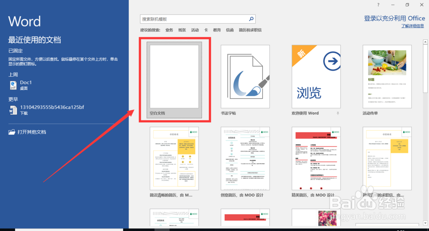Screen dimensions: 429x231
Task: Minimize the Word window
Action: 393,5
